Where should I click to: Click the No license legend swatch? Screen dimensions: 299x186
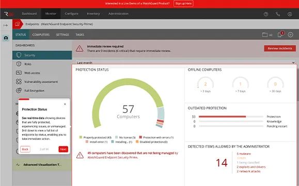[116, 137]
